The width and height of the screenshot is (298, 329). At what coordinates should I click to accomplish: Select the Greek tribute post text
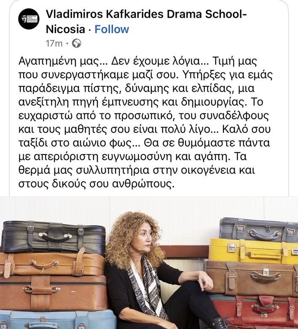coord(145,123)
